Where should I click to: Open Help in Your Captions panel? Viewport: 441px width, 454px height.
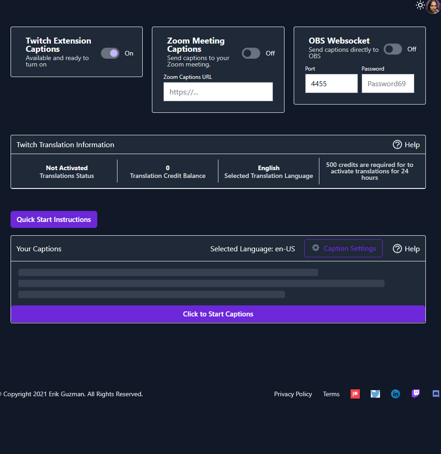pos(406,249)
